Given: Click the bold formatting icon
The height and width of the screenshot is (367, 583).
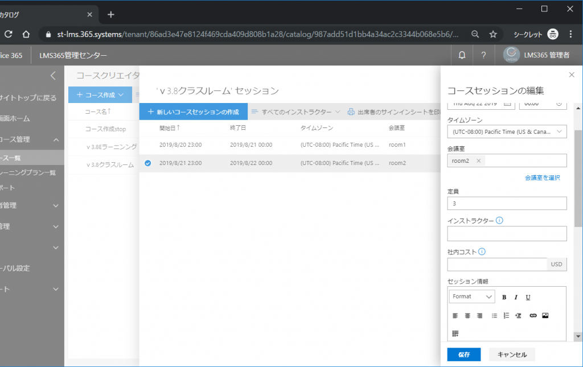Looking at the screenshot, I should (x=504, y=297).
